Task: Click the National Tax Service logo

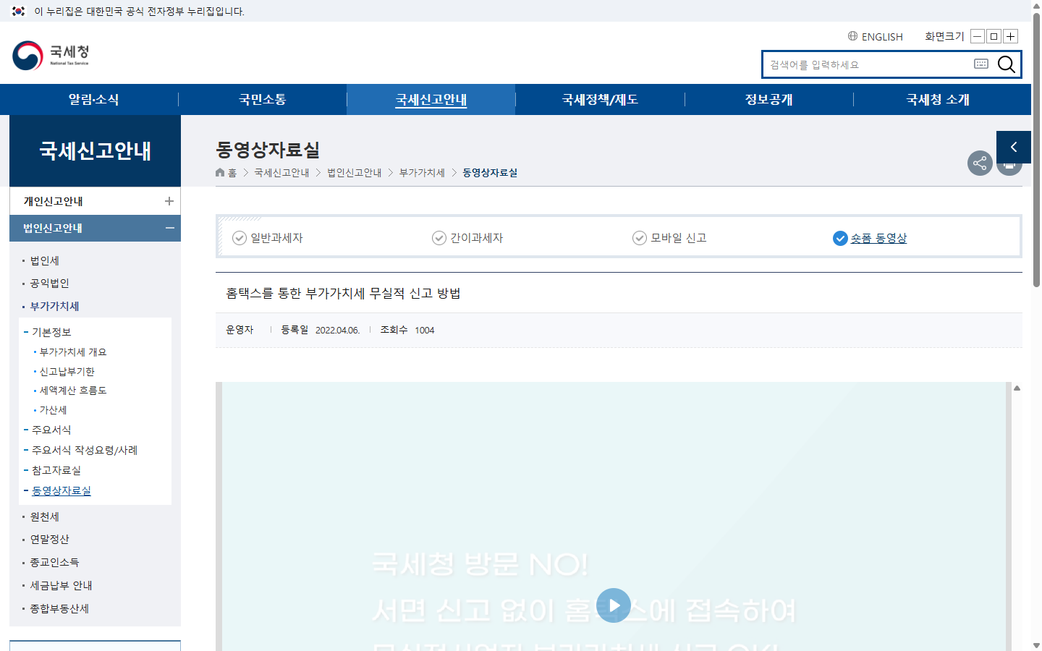Action: tap(51, 55)
